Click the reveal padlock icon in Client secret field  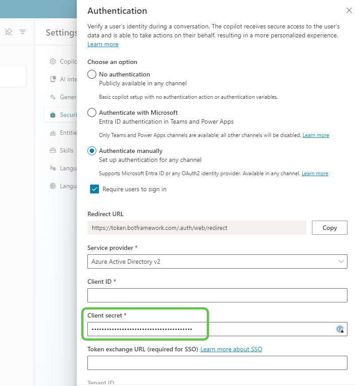(x=340, y=329)
